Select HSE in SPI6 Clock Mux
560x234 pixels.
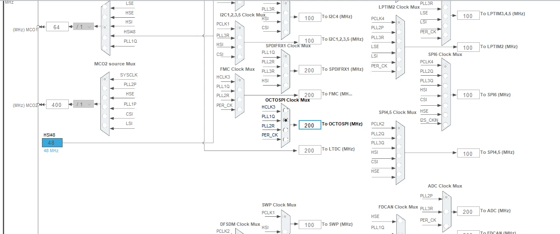444,115
